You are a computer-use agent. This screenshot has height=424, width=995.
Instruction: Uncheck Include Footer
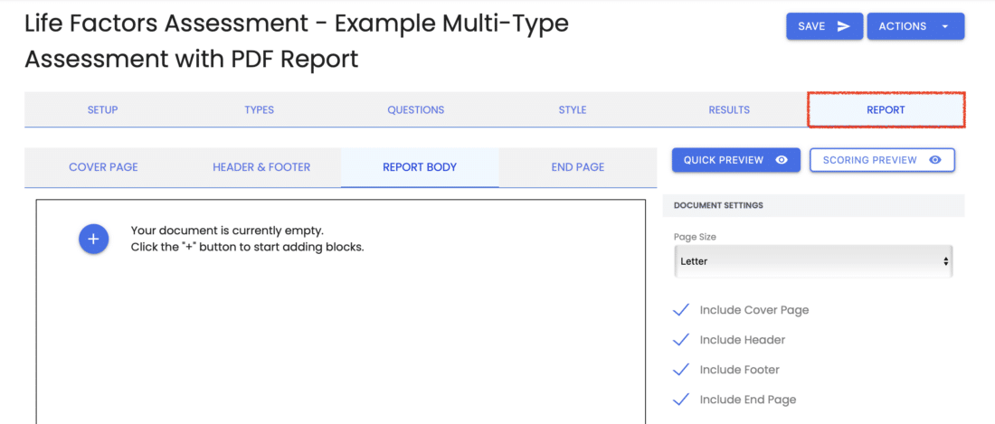coord(681,370)
